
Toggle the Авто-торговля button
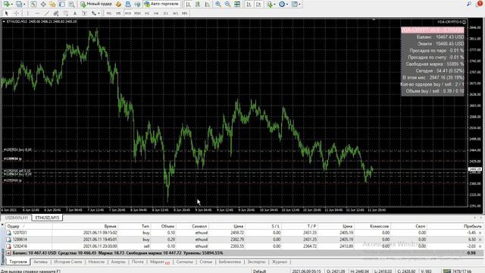point(161,4)
